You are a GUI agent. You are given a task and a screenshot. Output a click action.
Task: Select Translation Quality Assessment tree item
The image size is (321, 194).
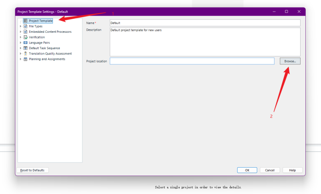(50, 54)
